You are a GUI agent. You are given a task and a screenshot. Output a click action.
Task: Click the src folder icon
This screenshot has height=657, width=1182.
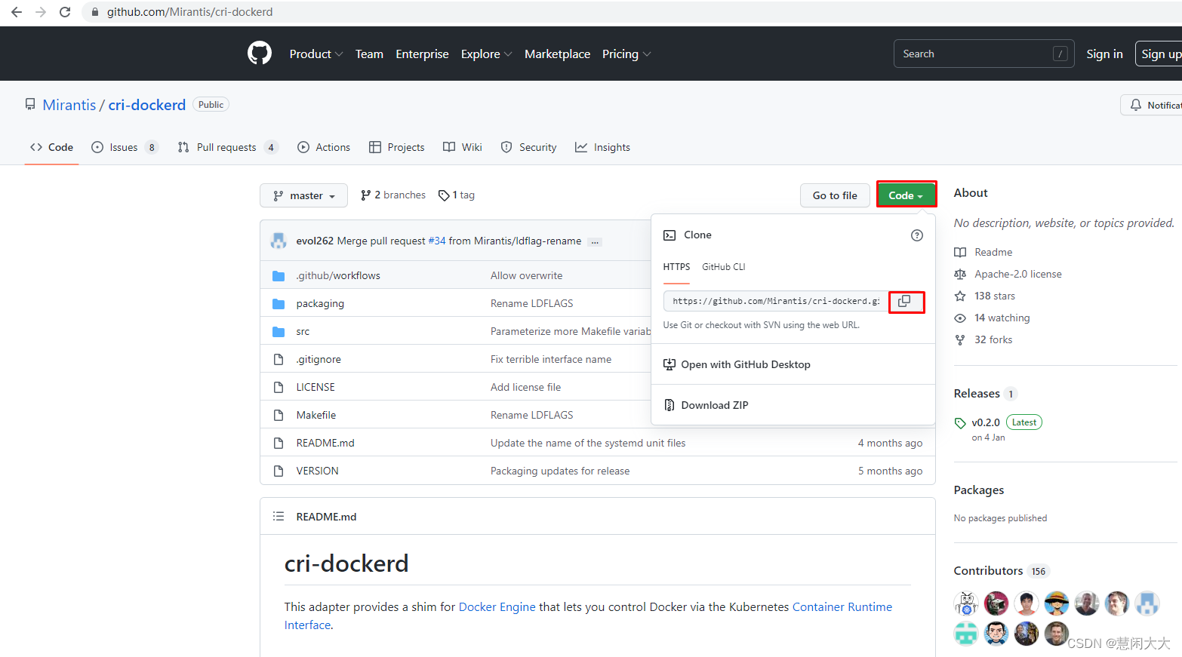coord(279,332)
